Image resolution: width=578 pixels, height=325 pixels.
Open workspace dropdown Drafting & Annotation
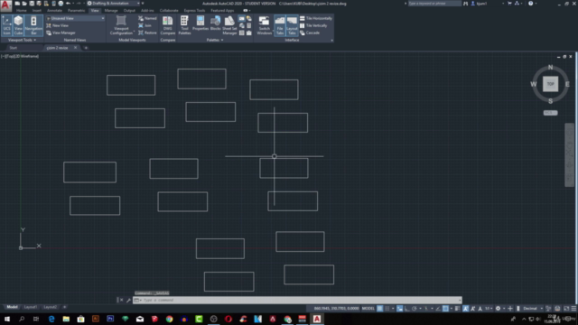coord(114,4)
